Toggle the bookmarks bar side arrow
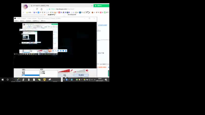This screenshot has height=115, width=205. 23,12
